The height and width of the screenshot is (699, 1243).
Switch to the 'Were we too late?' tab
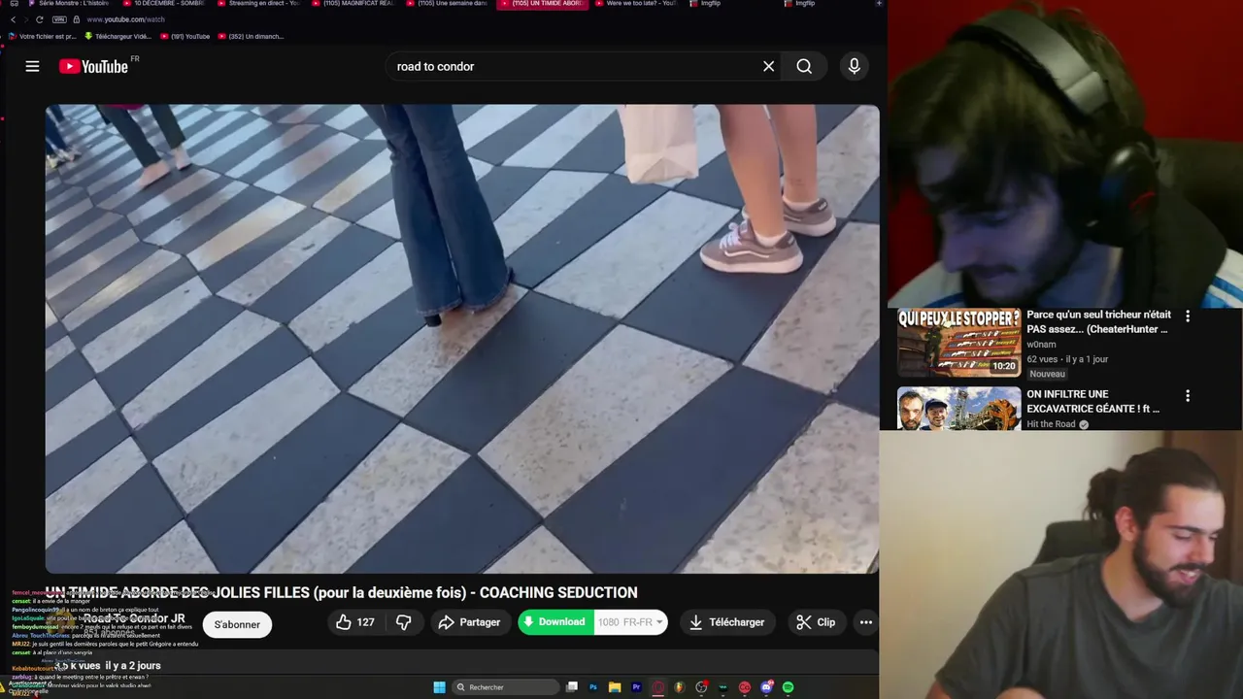pos(634,4)
